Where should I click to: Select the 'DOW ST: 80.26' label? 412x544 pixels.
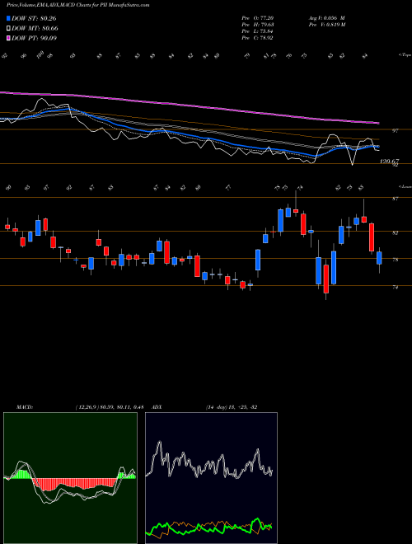coord(34,18)
